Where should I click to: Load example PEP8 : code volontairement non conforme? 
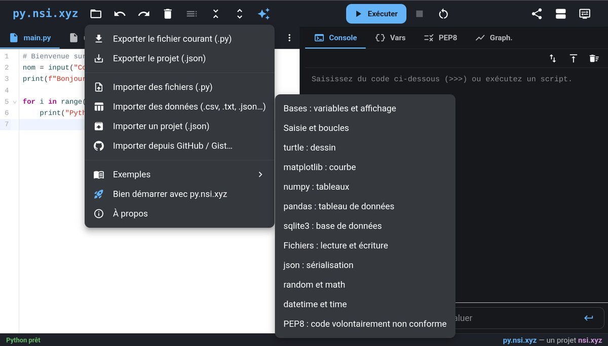pos(365,324)
